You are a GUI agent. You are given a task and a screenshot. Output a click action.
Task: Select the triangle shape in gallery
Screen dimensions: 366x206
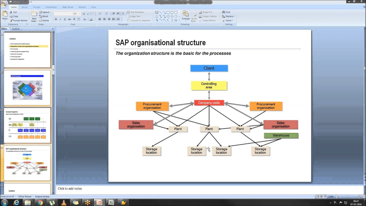(157, 16)
